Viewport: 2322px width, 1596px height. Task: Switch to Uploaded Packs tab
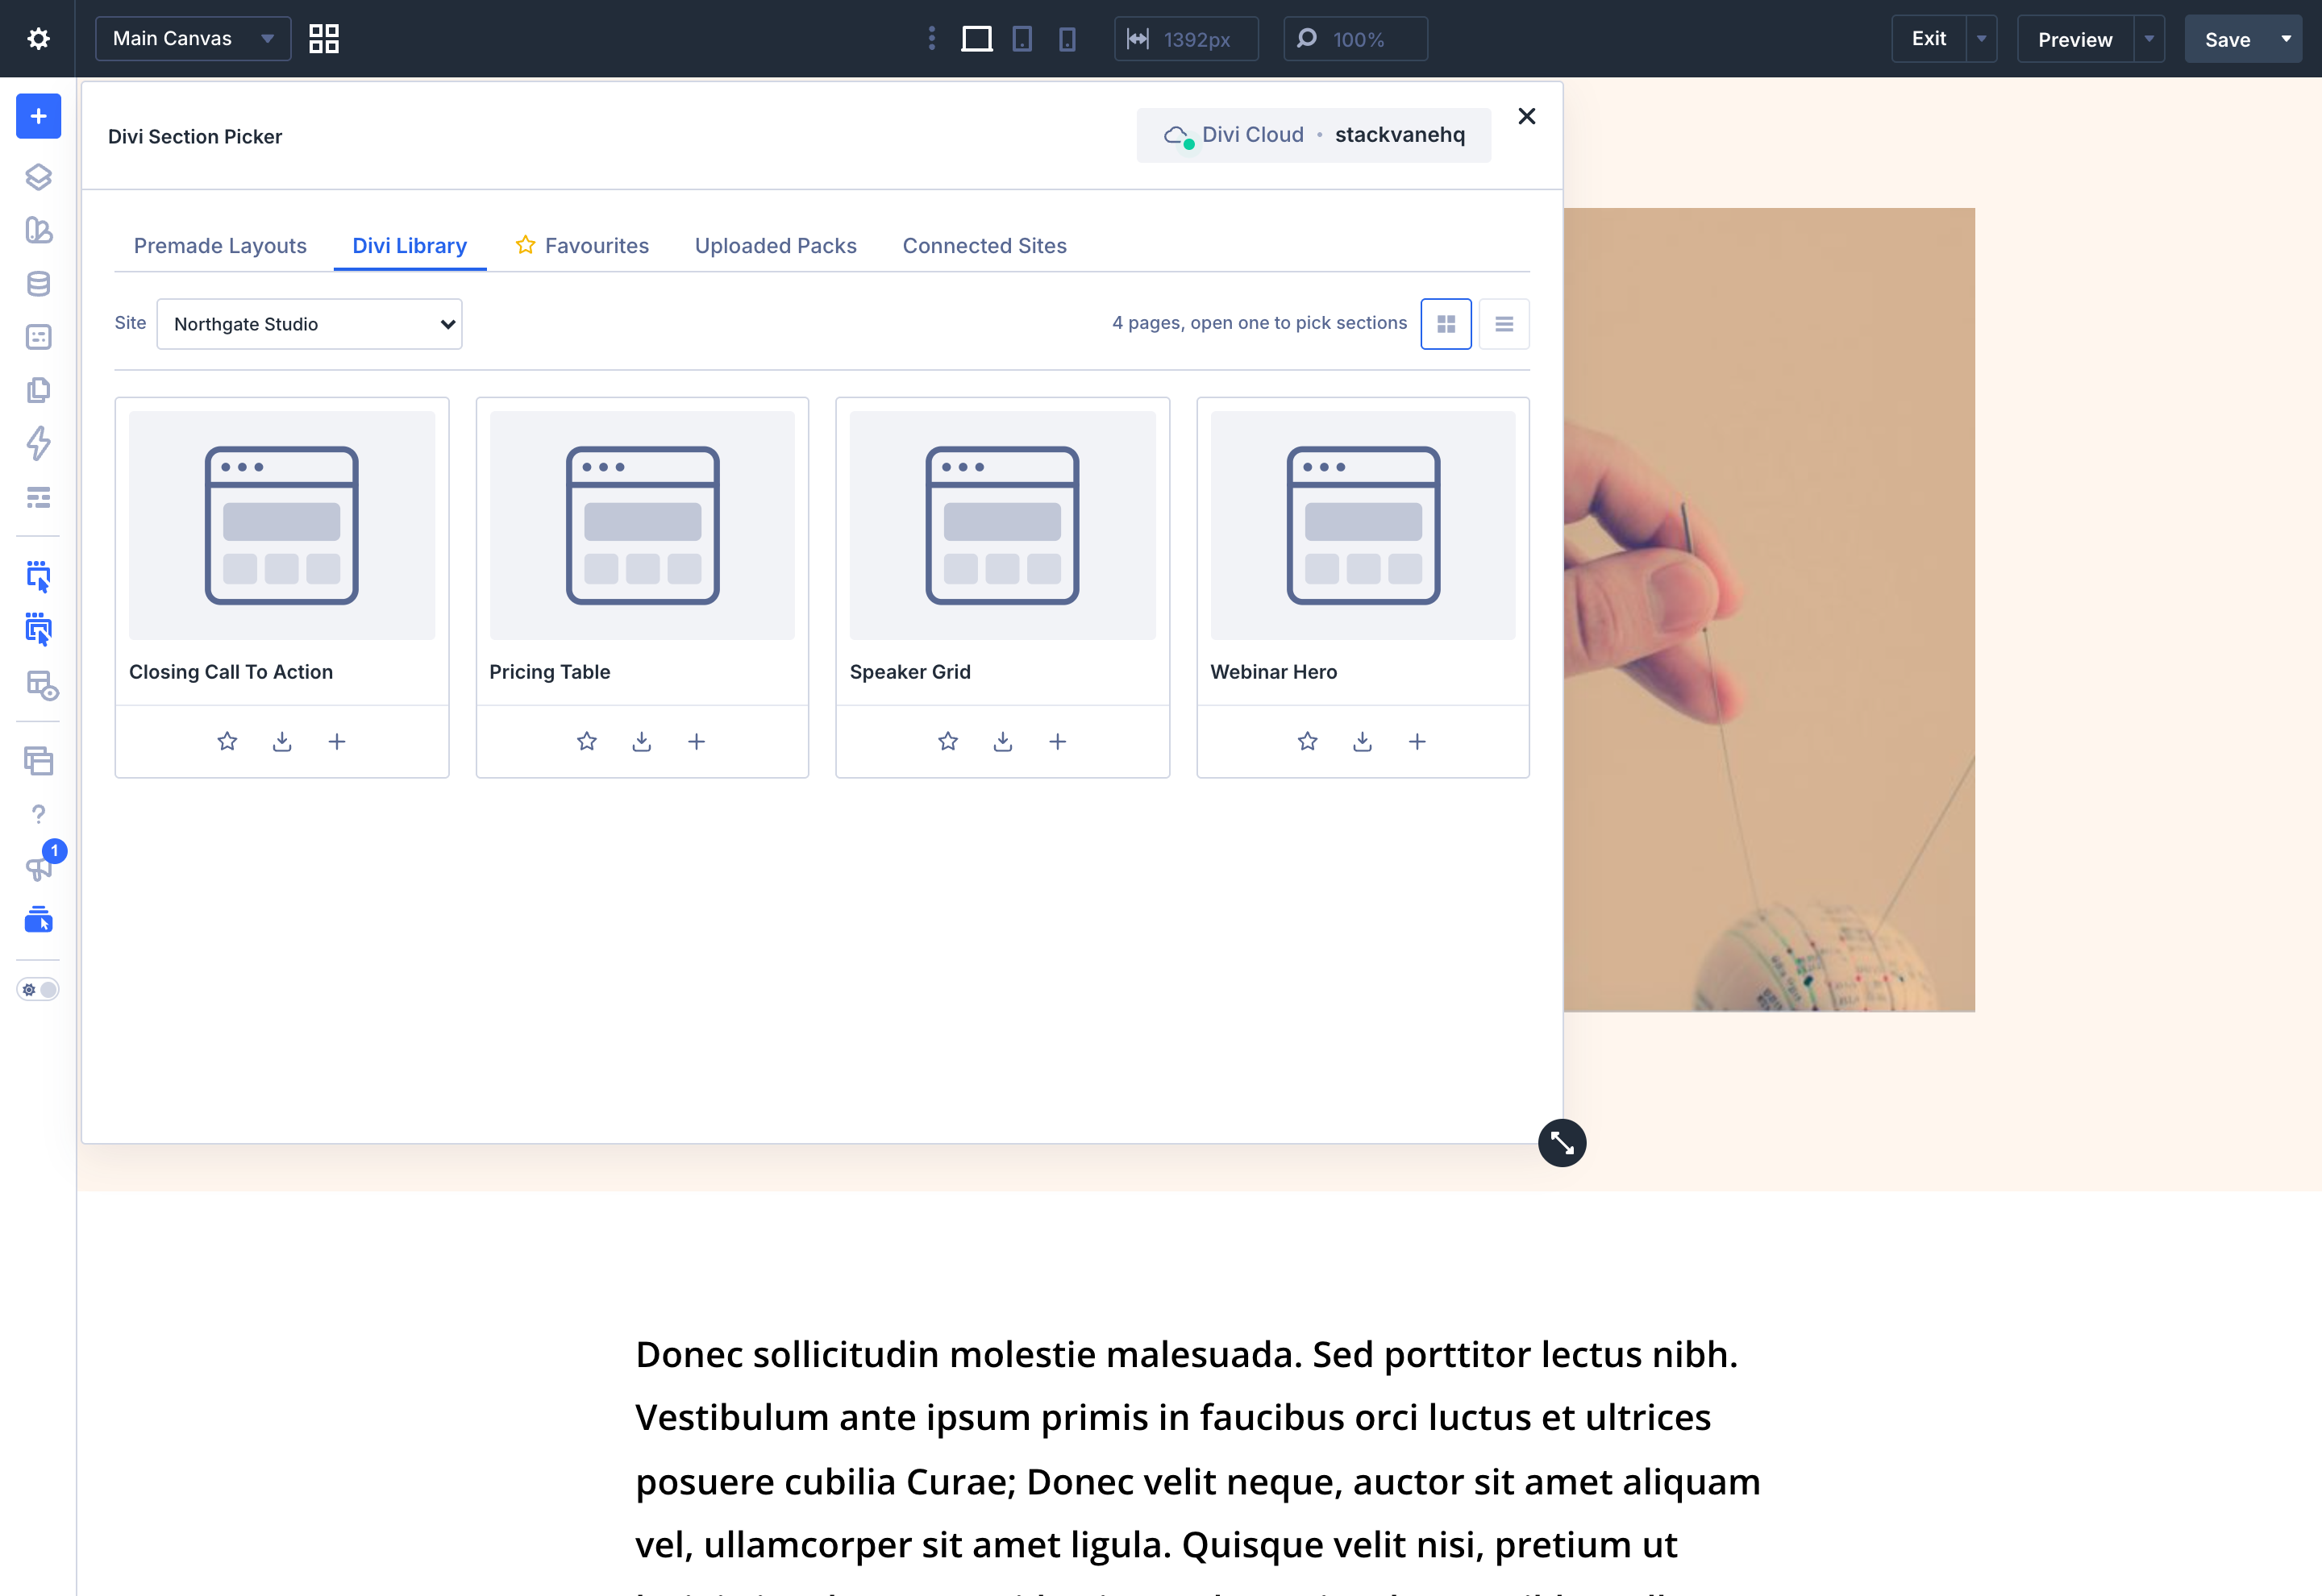(x=776, y=246)
